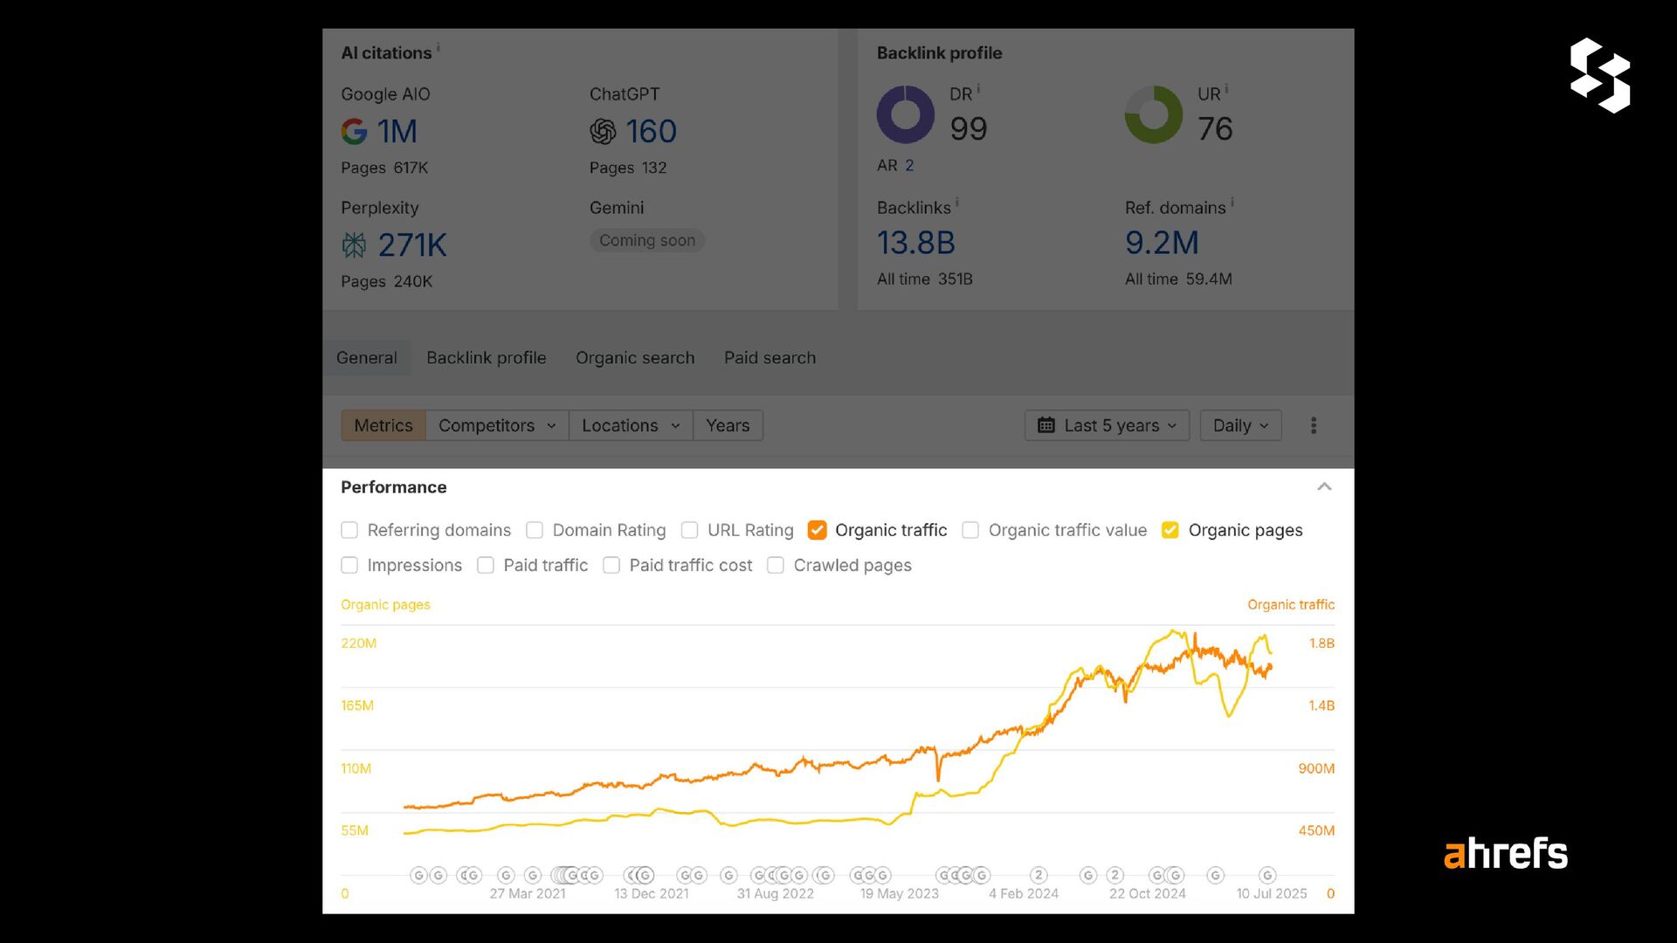Click the 27 Mar 2021 date label
1677x943 pixels.
click(x=528, y=893)
